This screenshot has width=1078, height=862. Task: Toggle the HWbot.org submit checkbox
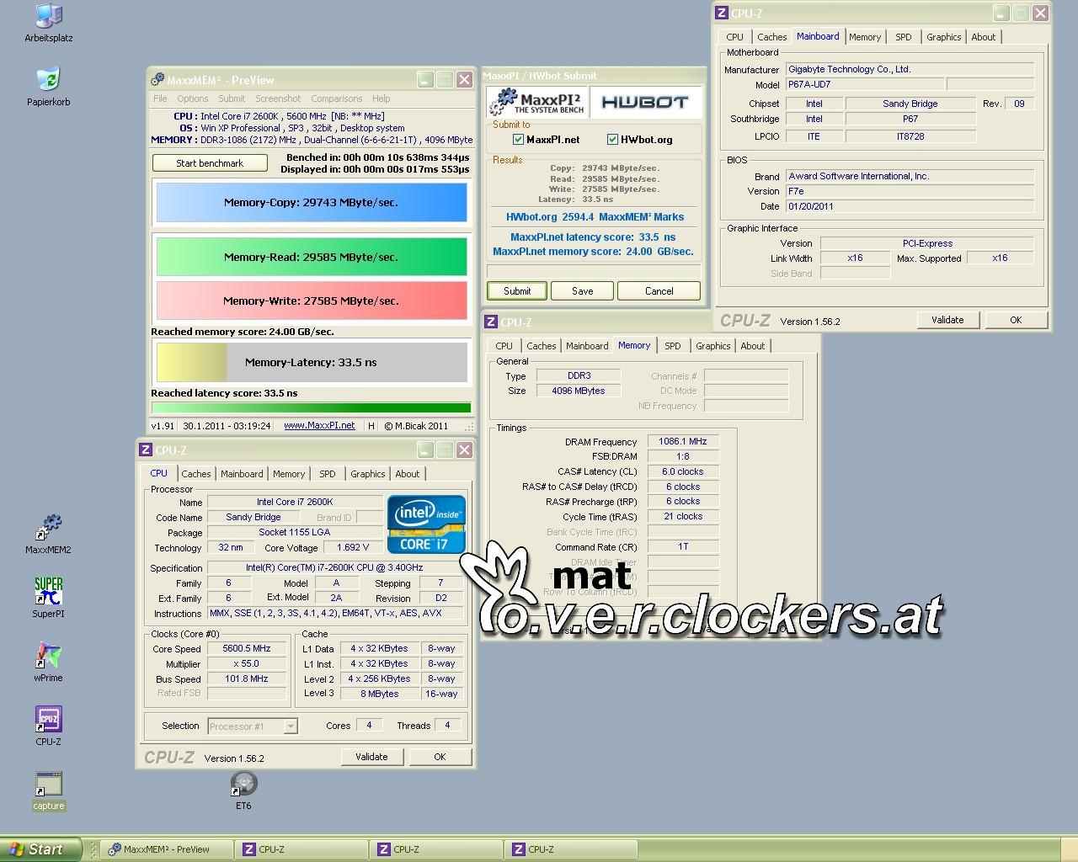(x=612, y=140)
